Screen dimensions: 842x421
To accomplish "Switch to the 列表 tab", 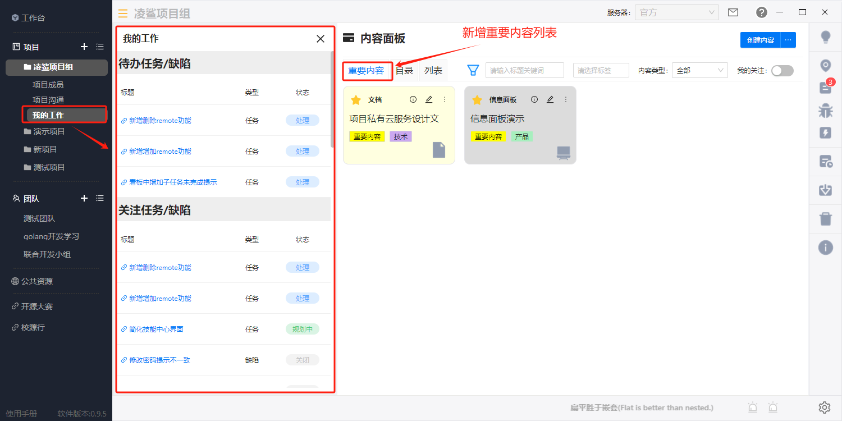I will tap(433, 71).
